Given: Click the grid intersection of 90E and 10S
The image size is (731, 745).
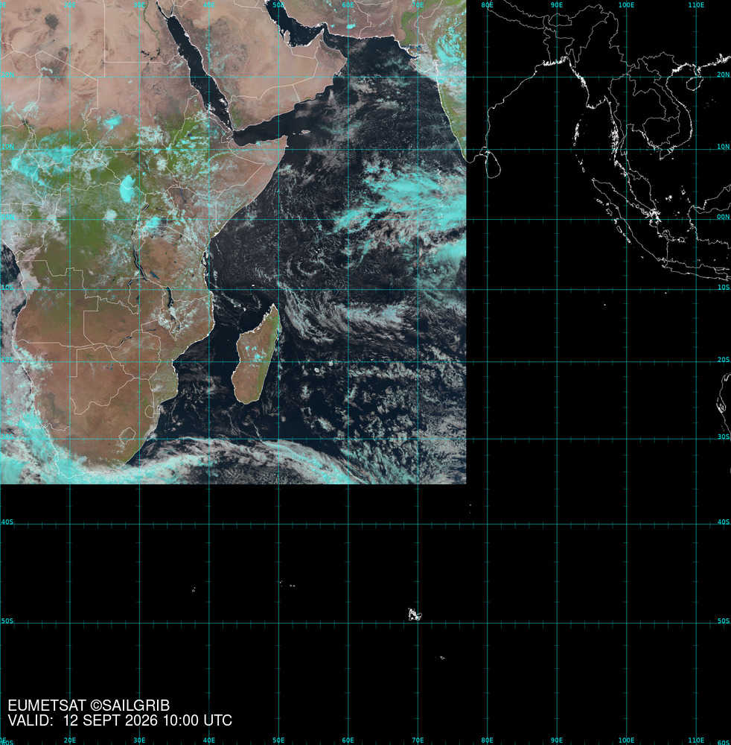Looking at the screenshot, I should coord(557,289).
